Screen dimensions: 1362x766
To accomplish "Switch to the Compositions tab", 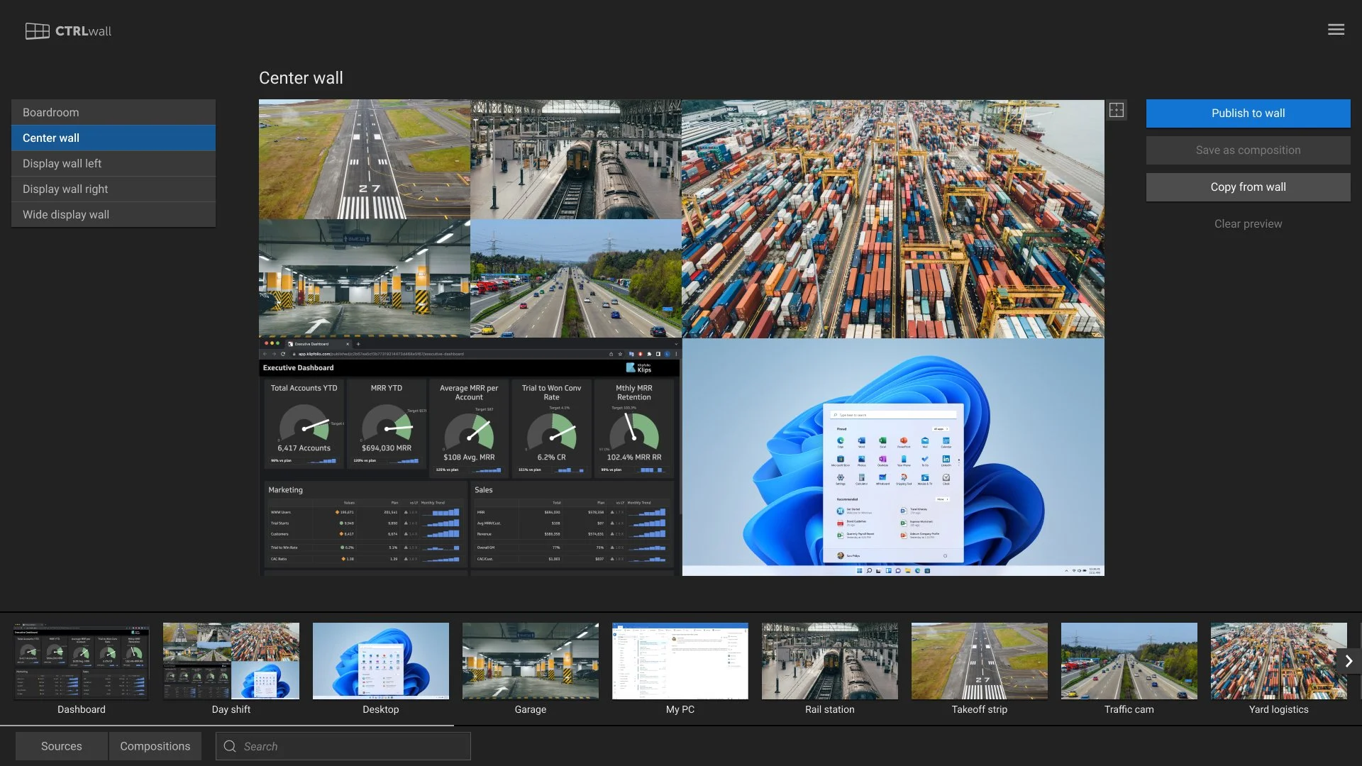I will pyautogui.click(x=155, y=746).
